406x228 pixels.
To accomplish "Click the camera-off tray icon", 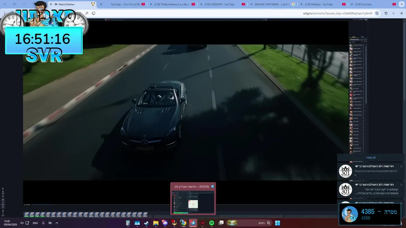I will [50, 223].
